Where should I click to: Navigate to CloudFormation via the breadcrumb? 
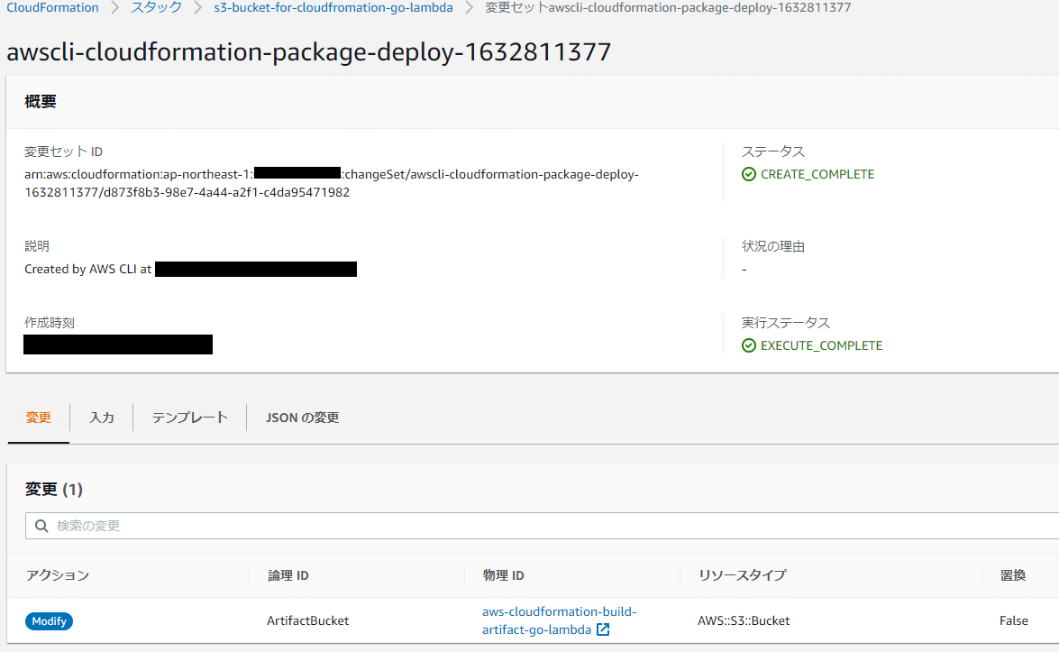[51, 7]
